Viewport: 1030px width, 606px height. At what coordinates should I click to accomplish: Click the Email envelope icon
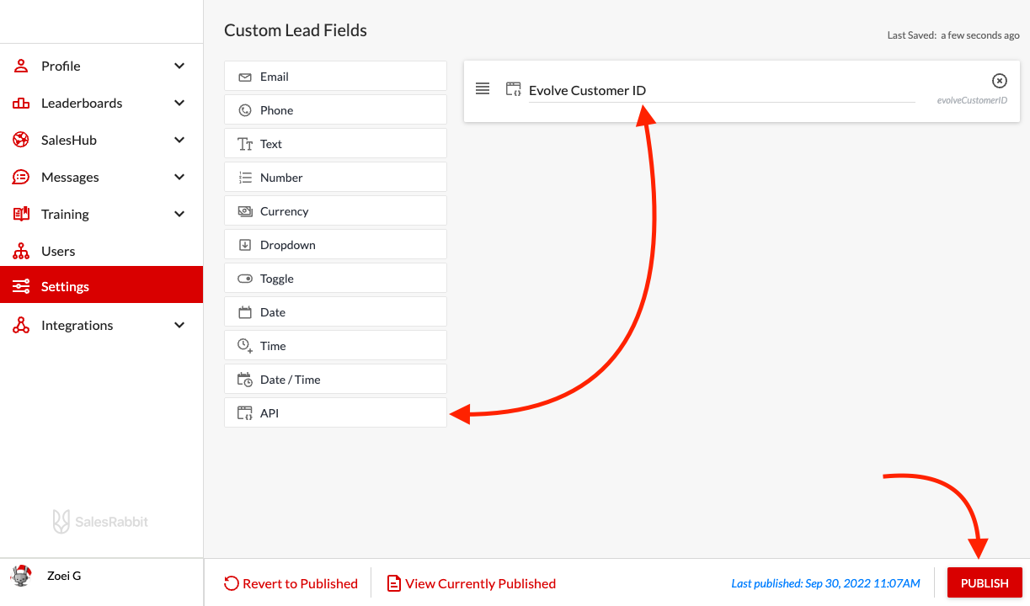tap(245, 77)
